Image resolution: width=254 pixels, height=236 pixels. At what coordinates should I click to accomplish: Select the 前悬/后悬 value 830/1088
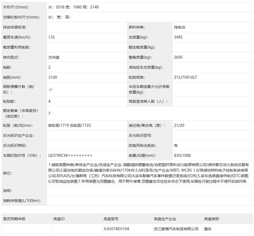coord(182,155)
